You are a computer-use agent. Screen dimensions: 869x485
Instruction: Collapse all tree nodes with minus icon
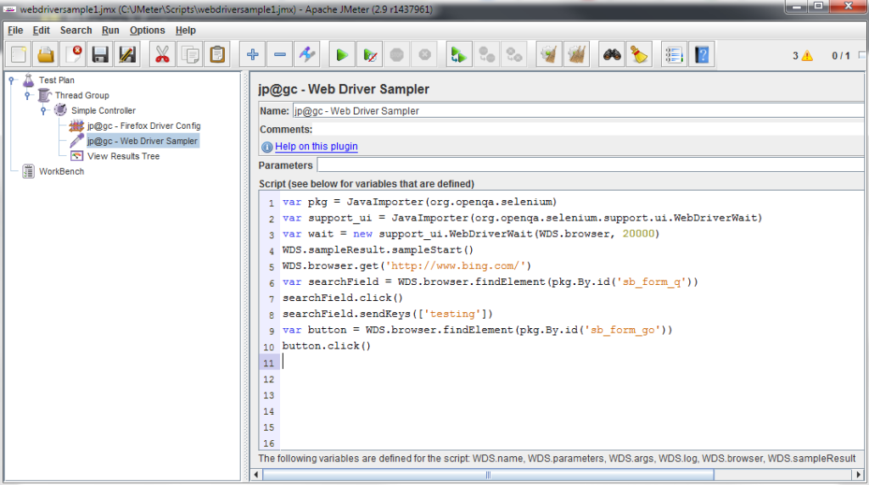[x=280, y=55]
